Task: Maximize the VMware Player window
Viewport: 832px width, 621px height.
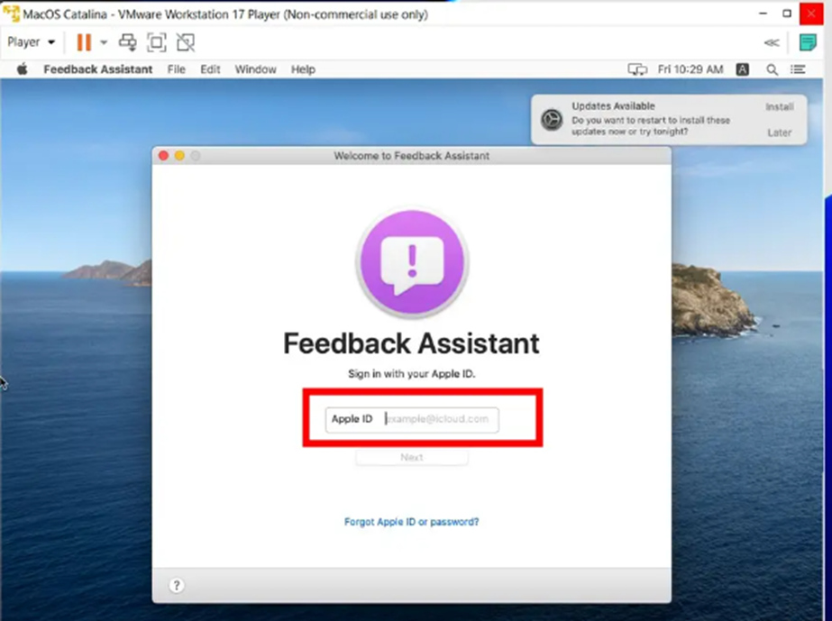Action: tap(787, 14)
